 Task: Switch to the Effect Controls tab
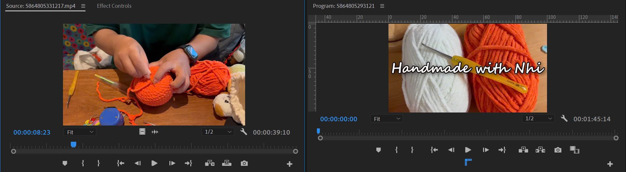click(x=114, y=6)
